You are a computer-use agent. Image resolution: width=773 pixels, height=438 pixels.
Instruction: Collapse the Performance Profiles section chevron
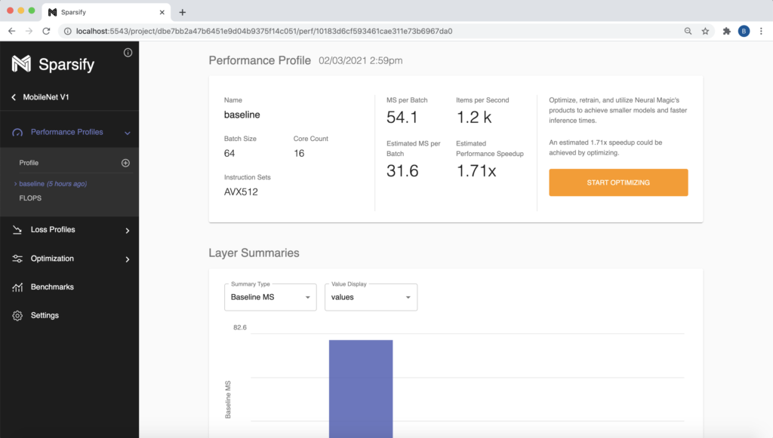coord(127,133)
